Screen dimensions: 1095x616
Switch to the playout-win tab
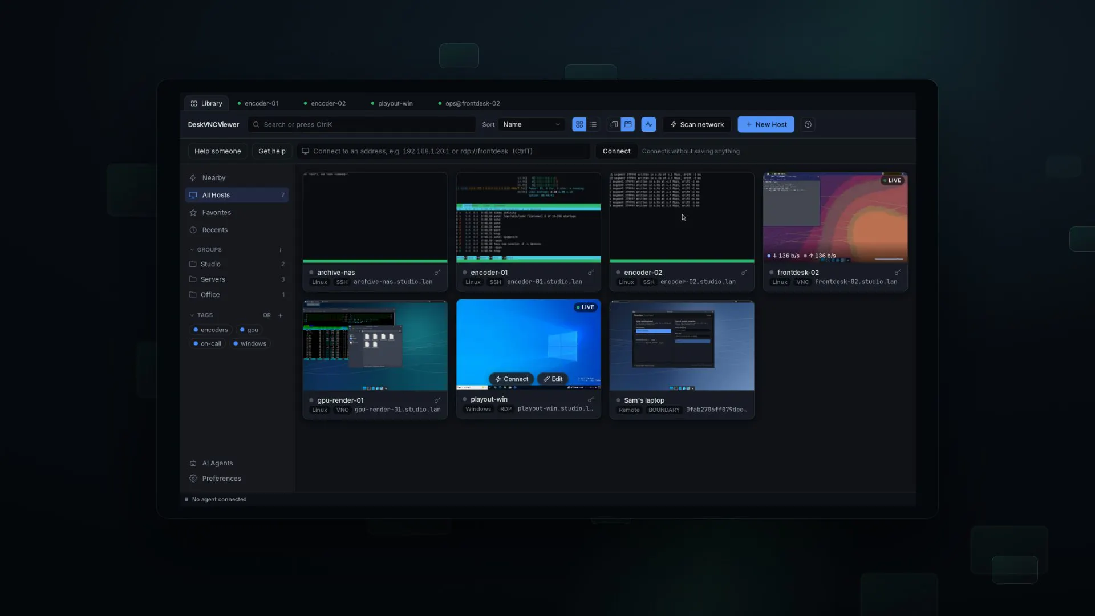click(392, 103)
